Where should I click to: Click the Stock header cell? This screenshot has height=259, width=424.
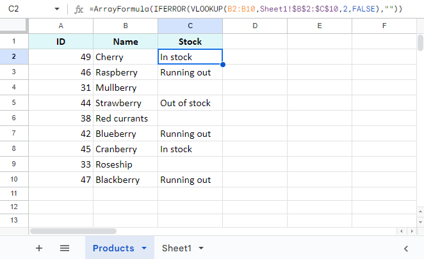(190, 42)
